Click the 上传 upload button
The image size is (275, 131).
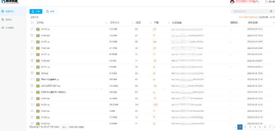coord(36,11)
